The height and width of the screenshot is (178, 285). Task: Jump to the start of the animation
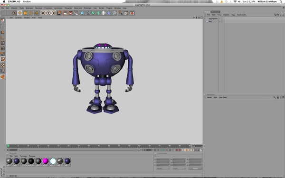point(155,150)
